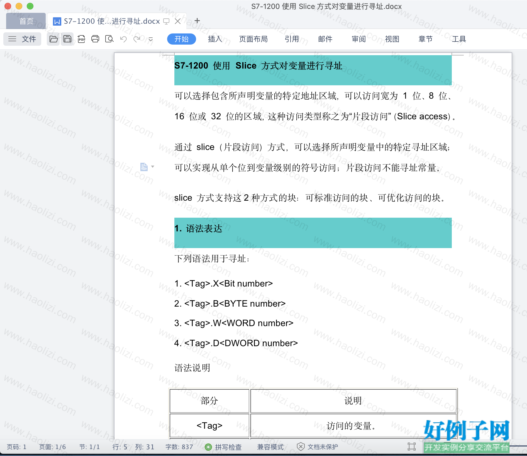Toggle 拼写检查 spell check
Viewport: 527px width, 456px height.
(x=223, y=447)
